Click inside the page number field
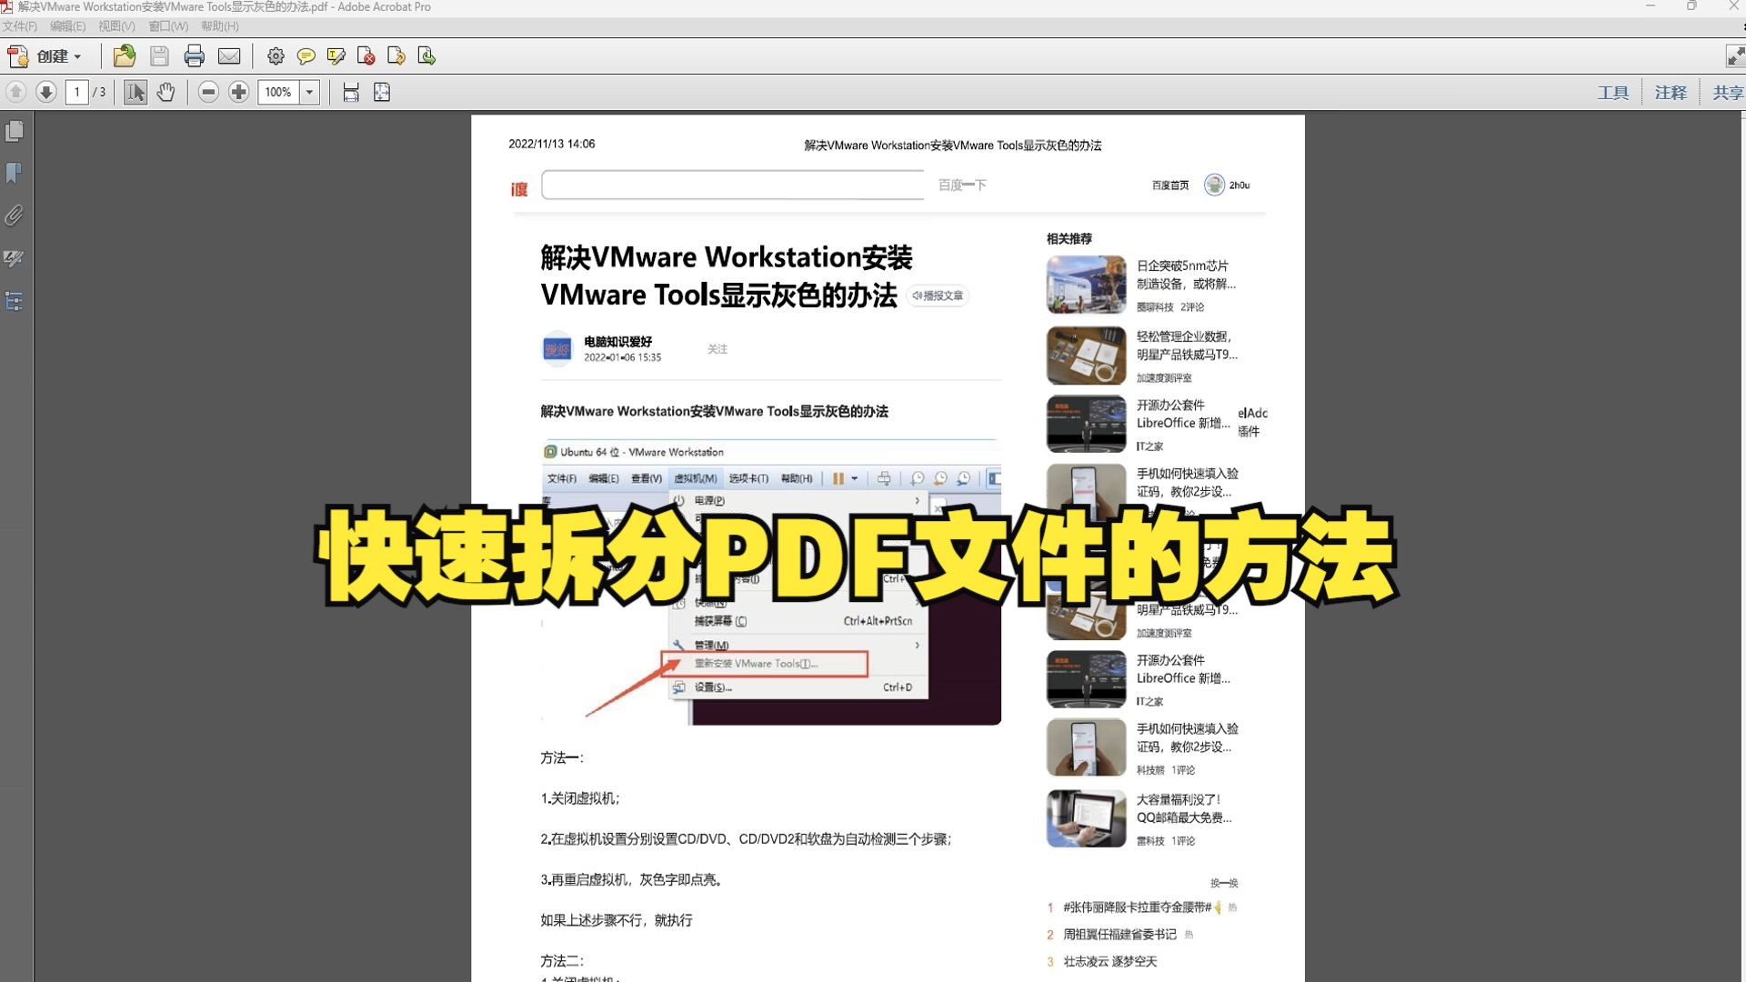This screenshot has width=1746, height=982. [x=77, y=91]
